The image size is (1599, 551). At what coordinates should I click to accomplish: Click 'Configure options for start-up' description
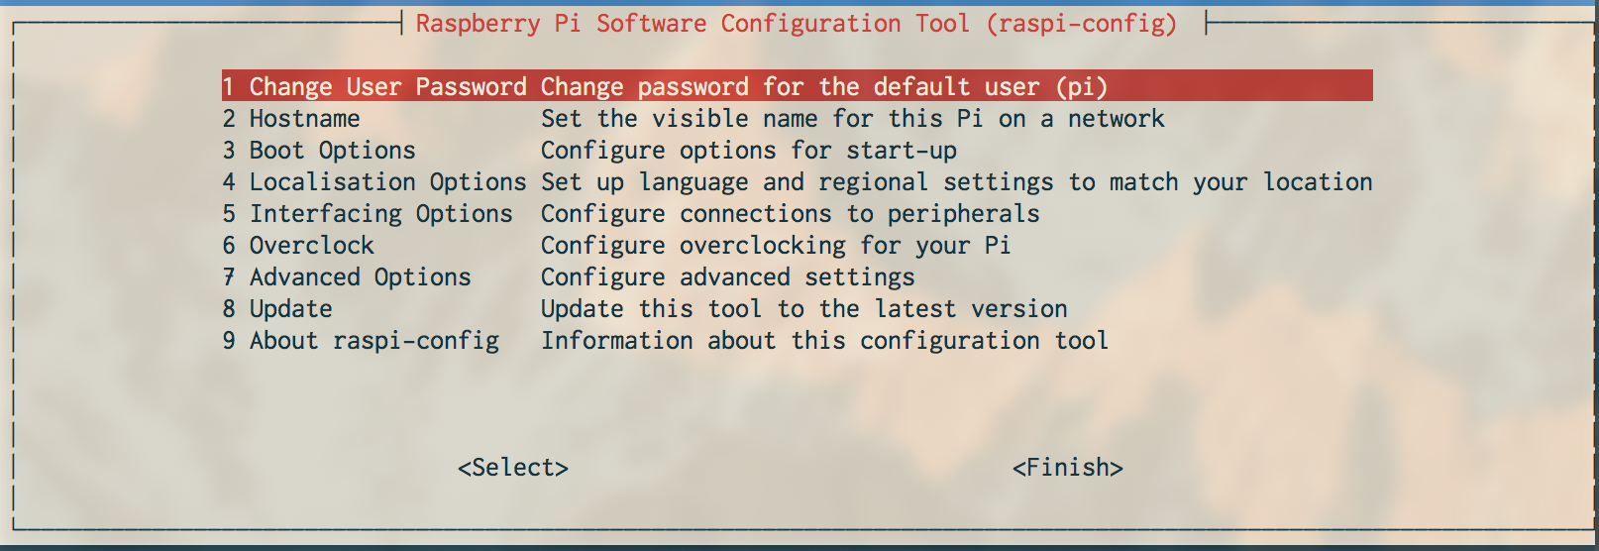[x=748, y=151]
